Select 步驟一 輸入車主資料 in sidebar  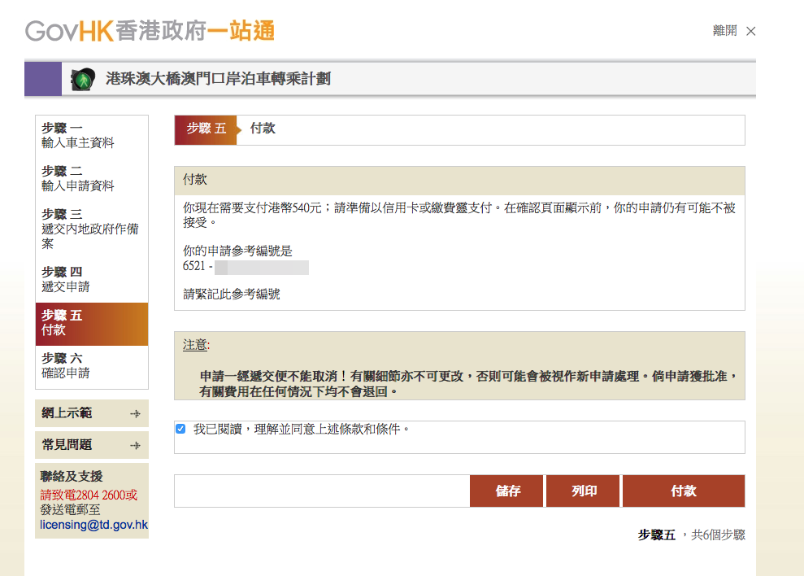(78, 136)
